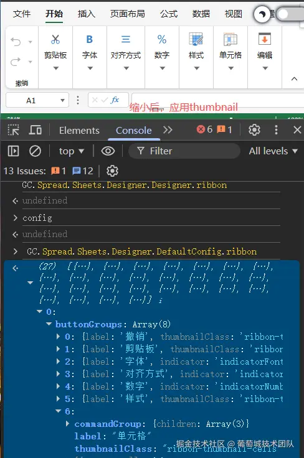
Task: Click the red 6 errors counter
Action: (204, 129)
